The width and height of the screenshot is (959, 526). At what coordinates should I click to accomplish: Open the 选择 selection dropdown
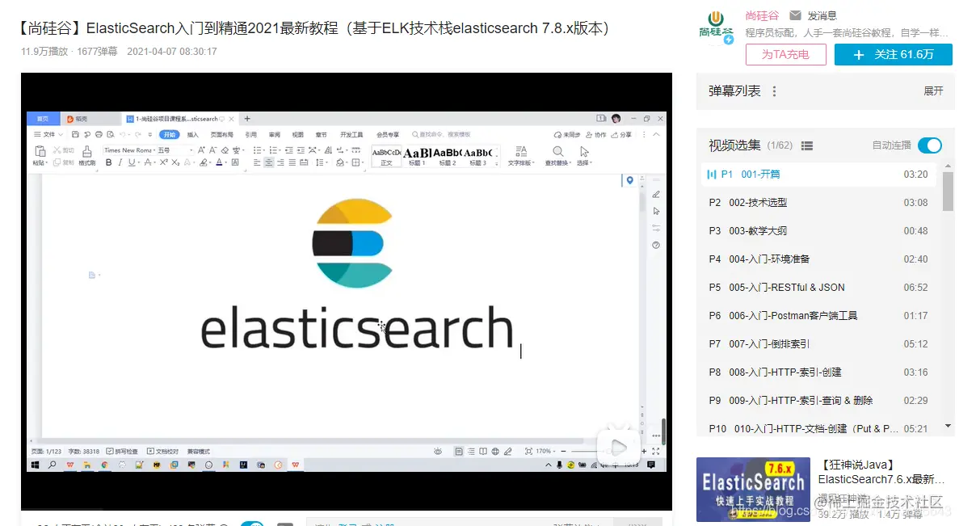coord(584,155)
